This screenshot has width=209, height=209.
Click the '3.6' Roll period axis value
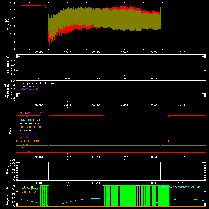point(13,74)
